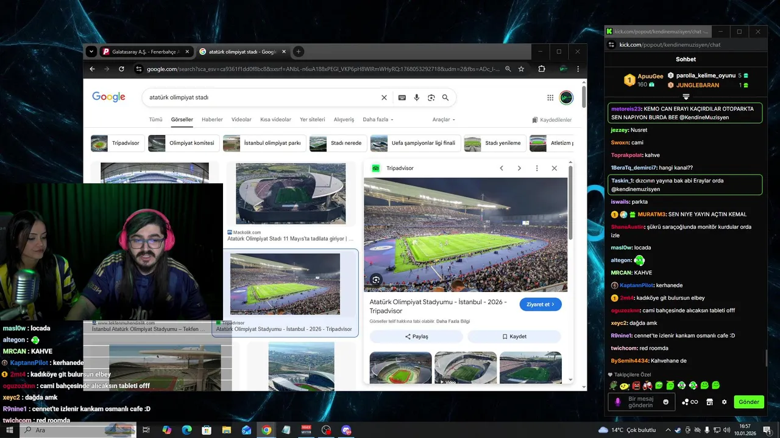Screen dimensions: 780x438
Task: Open Google Lens image search icon
Action: pos(431,97)
